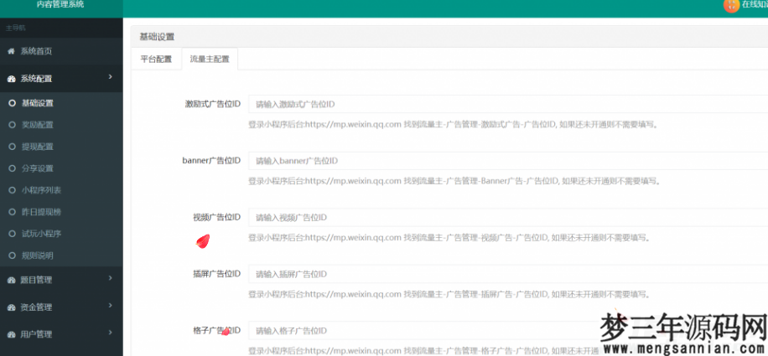This screenshot has width=768, height=356.
Task: Open the 题目管理 sidebar section
Action: (x=61, y=281)
